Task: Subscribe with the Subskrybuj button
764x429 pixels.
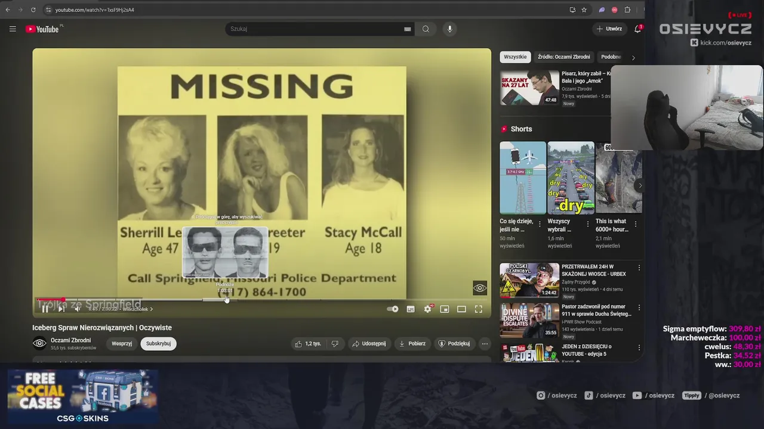Action: point(158,343)
